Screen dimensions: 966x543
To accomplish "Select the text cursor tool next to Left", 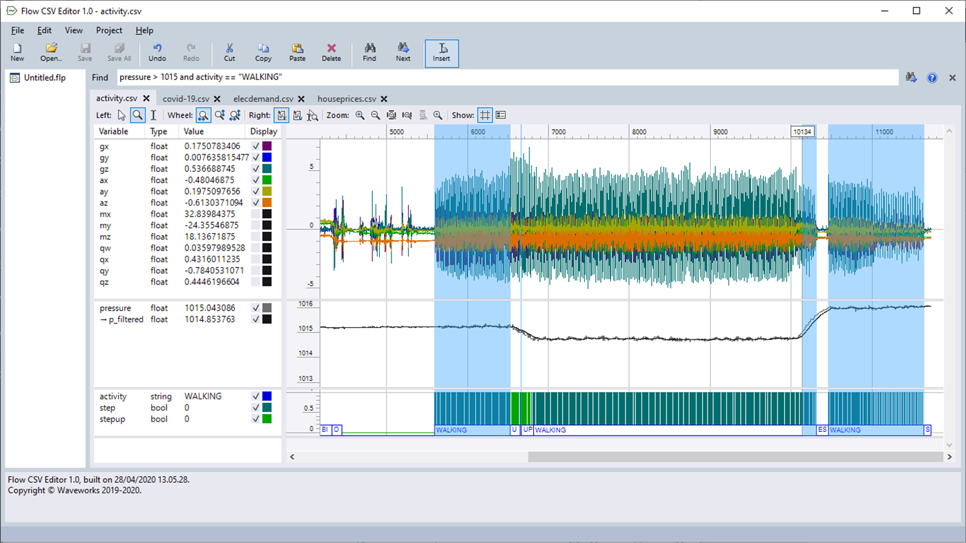I will point(153,115).
